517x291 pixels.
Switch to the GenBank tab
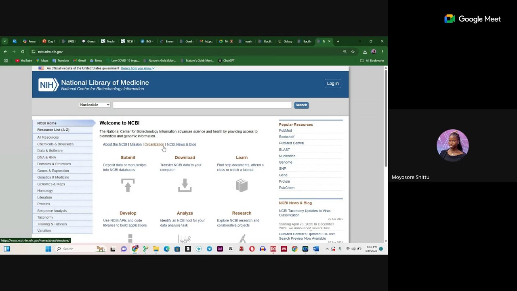(187, 41)
